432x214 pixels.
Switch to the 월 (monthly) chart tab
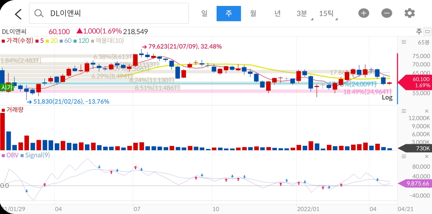coord(253,13)
